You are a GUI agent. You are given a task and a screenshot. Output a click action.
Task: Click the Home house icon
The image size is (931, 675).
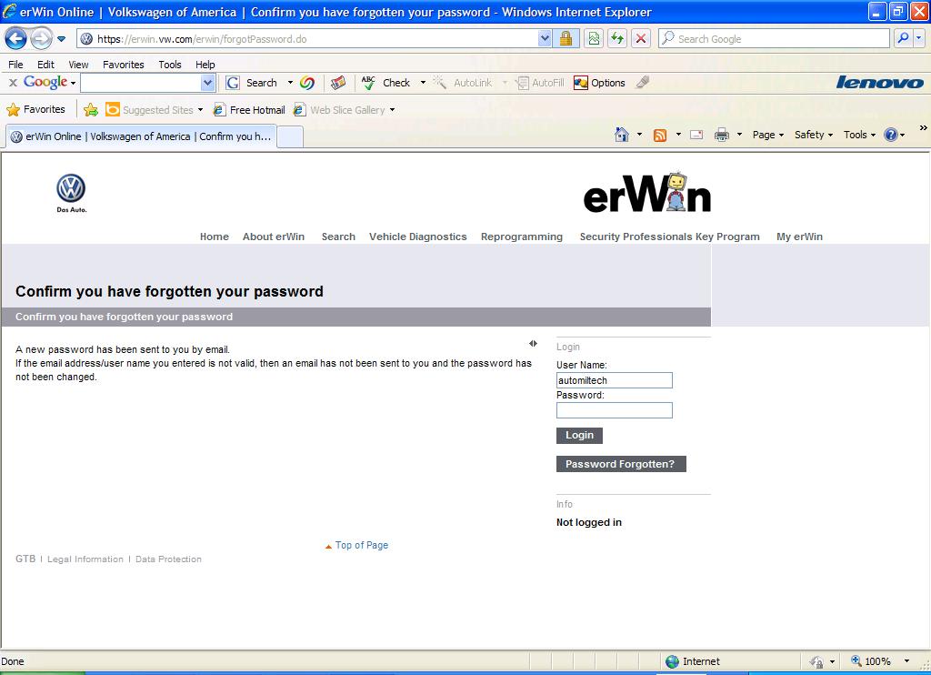(x=622, y=135)
